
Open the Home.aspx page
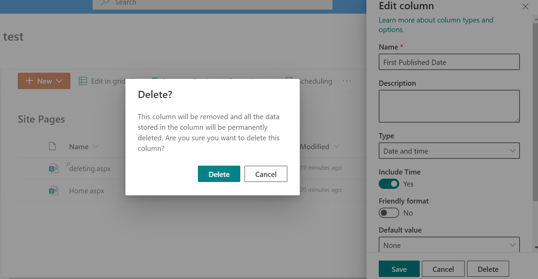coord(86,191)
